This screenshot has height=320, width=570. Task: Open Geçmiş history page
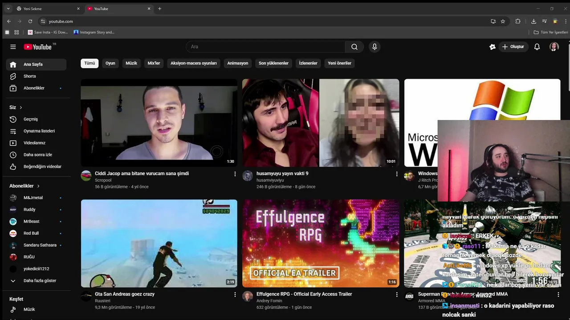pyautogui.click(x=36, y=119)
